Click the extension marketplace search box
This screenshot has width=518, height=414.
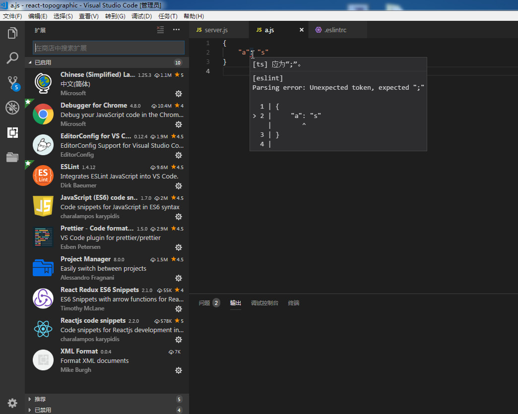pyautogui.click(x=108, y=47)
